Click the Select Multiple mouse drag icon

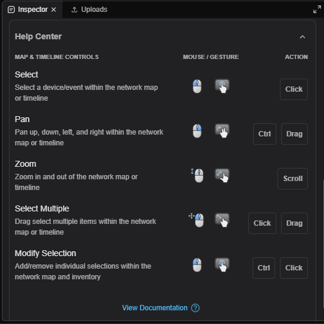coord(196,220)
